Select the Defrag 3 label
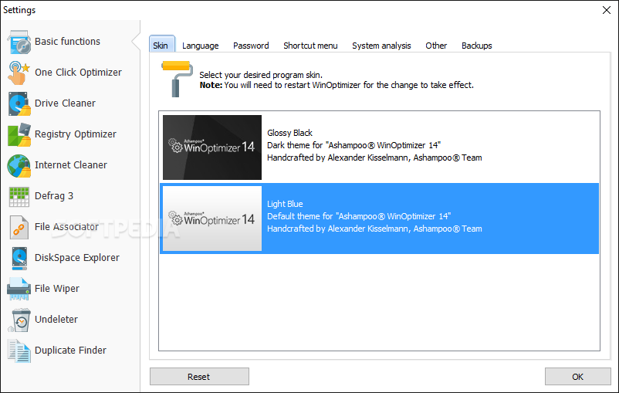 (x=54, y=196)
